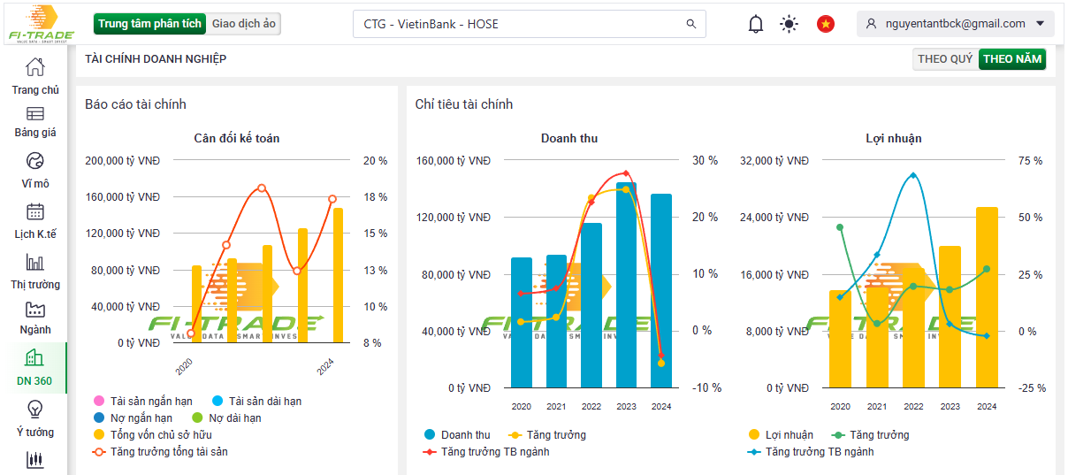This screenshot has height=475, width=1068.
Task: Switch to Giao dịch ảo tab
Action: pyautogui.click(x=244, y=24)
